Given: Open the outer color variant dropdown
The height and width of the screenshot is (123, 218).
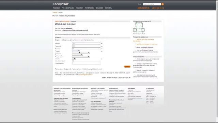Looking at the screenshot, I should click(x=77, y=55).
